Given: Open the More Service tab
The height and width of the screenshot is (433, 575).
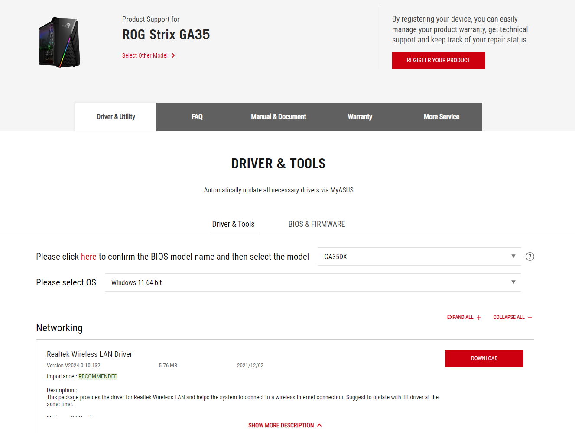Looking at the screenshot, I should click(x=442, y=117).
